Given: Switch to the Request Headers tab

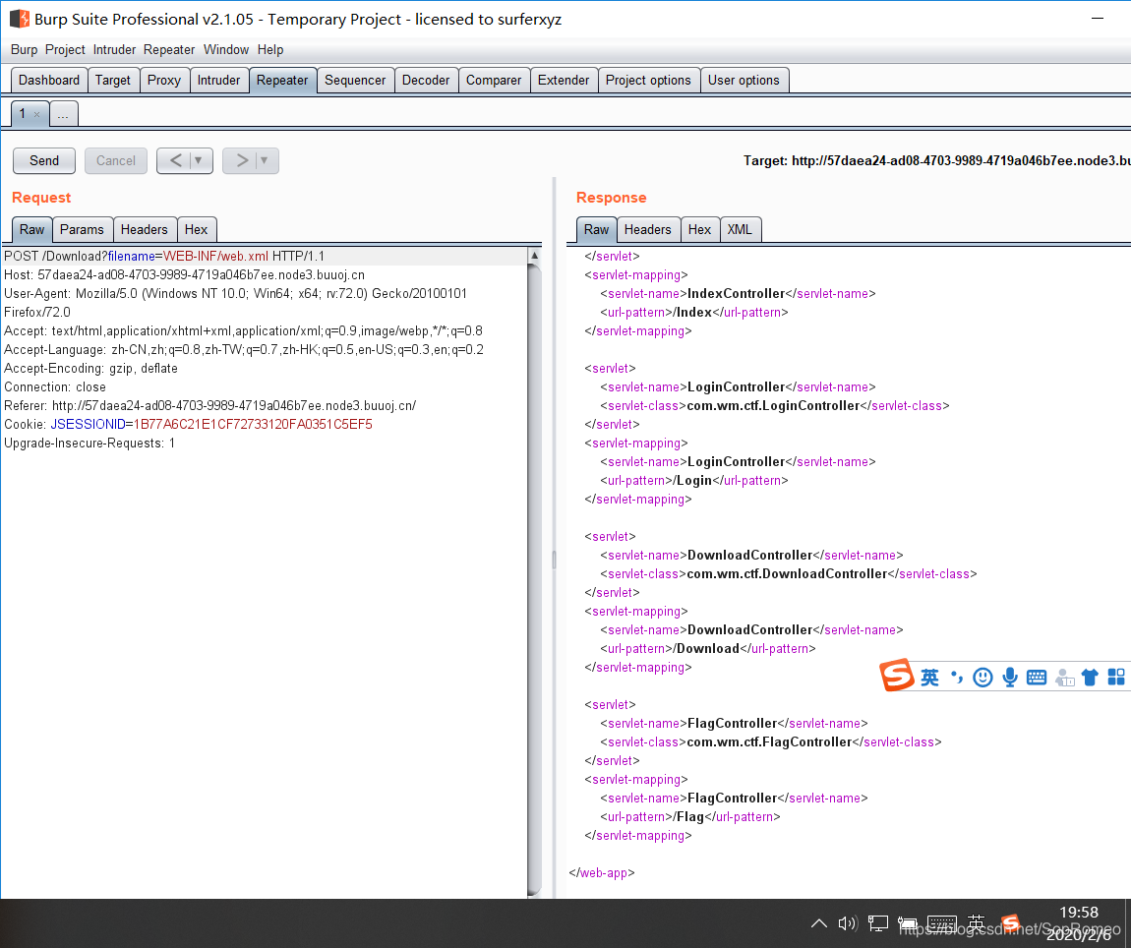Looking at the screenshot, I should (144, 229).
